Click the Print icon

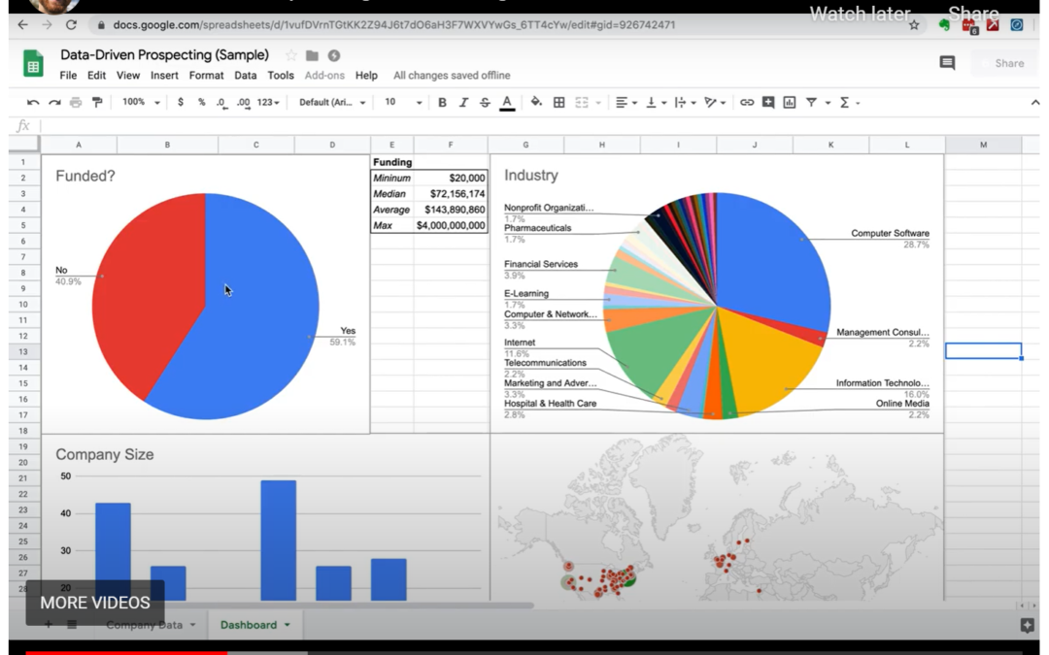[76, 102]
